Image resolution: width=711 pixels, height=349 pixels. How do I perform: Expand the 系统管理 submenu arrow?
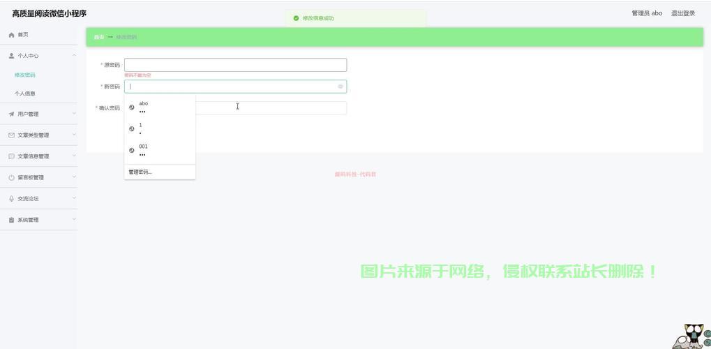click(74, 220)
